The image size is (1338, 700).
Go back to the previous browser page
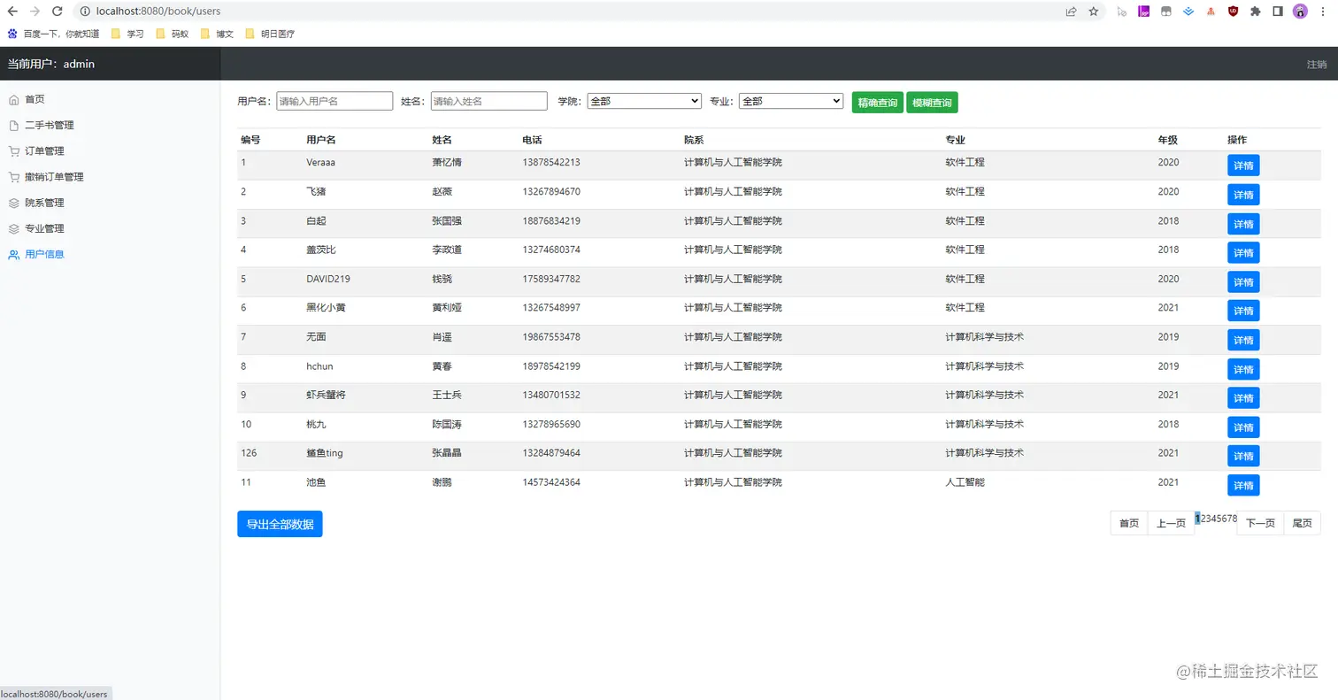[12, 12]
